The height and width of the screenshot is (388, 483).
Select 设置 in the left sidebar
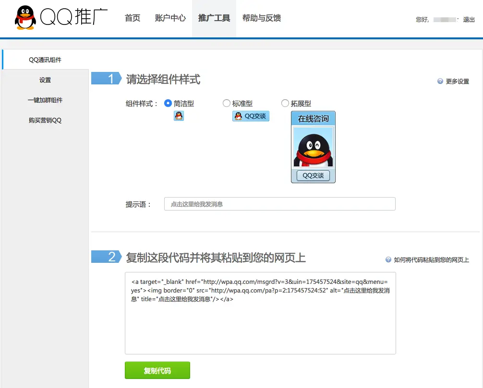(x=45, y=80)
